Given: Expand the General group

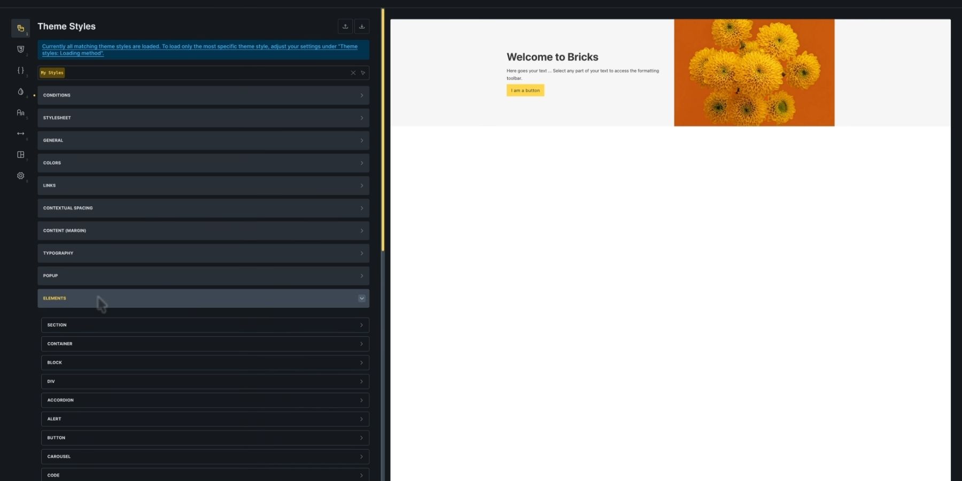Looking at the screenshot, I should (x=203, y=140).
